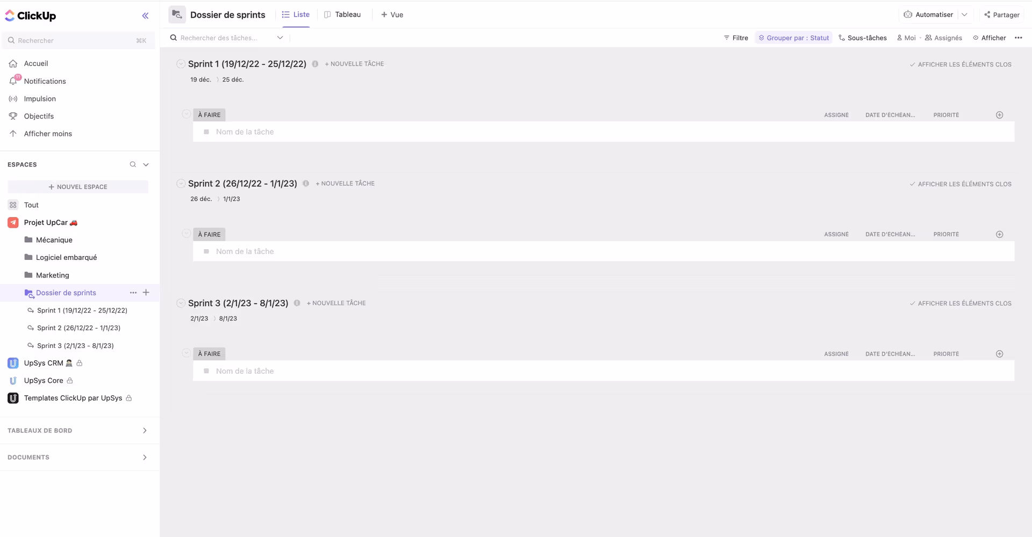Open the Automatiser dropdown arrow
The image size is (1032, 537).
(x=964, y=14)
